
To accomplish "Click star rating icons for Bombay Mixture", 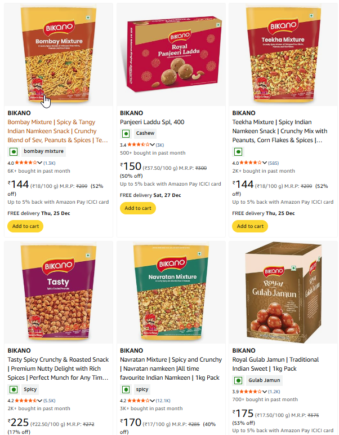I will [x=26, y=162].
